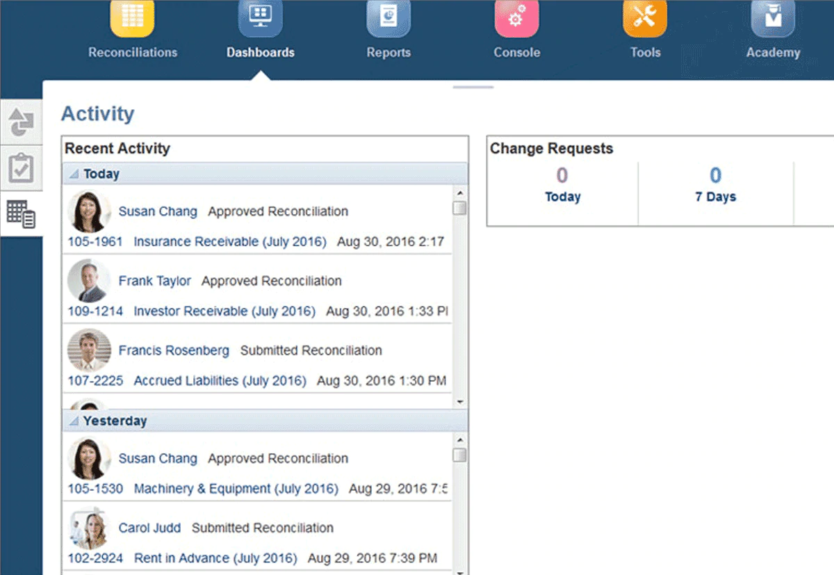Screen dimensions: 834x575
Task: Click the Dashboards monitor icon
Action: point(260,17)
